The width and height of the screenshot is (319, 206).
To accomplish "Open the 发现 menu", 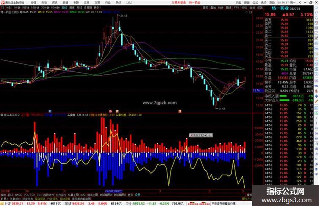I will tap(86, 3).
